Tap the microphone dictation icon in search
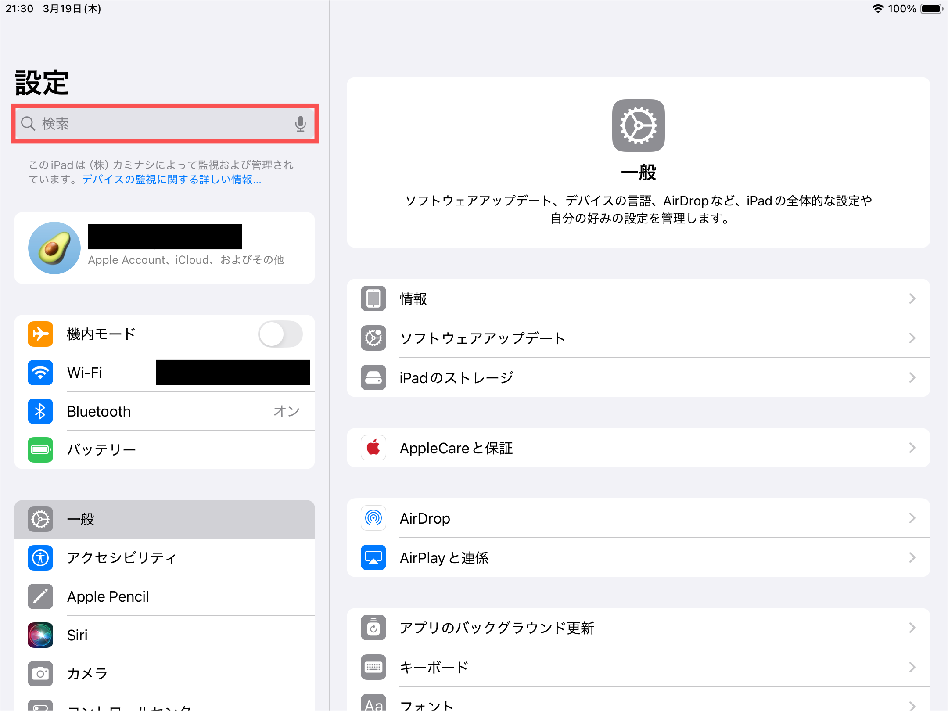This screenshot has width=948, height=711. click(x=300, y=124)
